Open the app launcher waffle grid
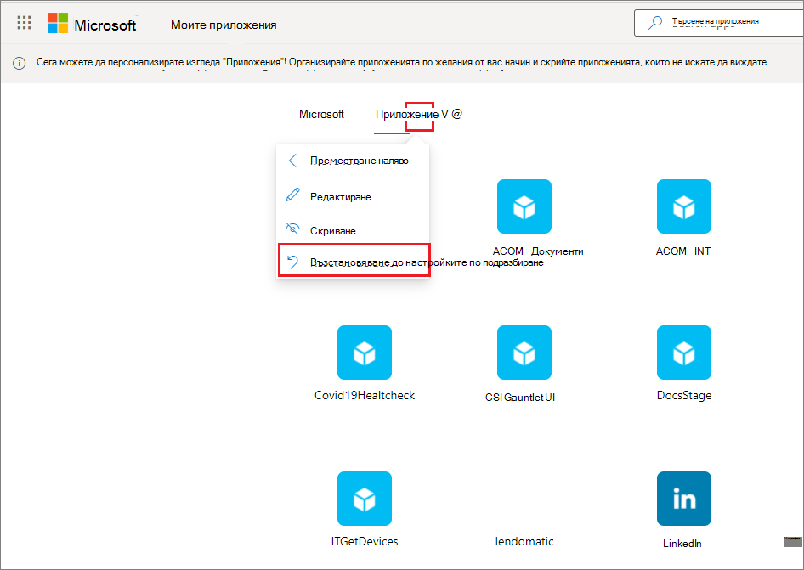804x570 pixels. [24, 23]
